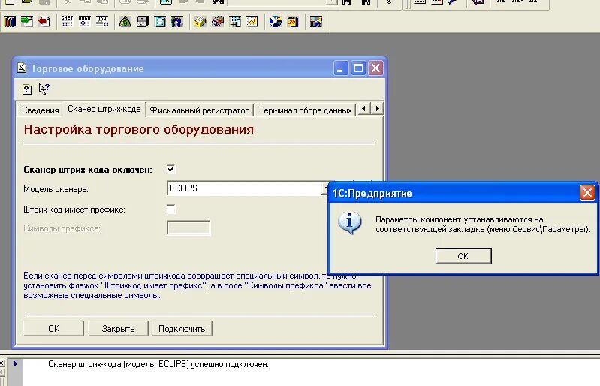Enable Штрих-код имеет префикс checkbox
Image resolution: width=600 pixels, height=386 pixels.
170,209
